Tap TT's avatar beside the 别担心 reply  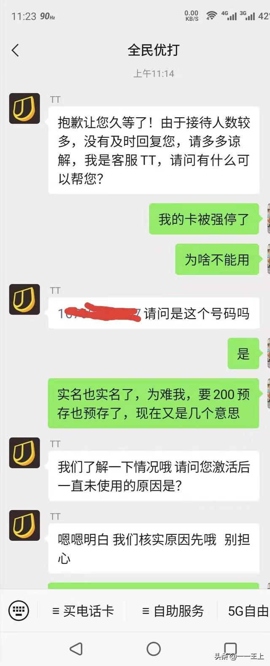pyautogui.click(x=24, y=525)
